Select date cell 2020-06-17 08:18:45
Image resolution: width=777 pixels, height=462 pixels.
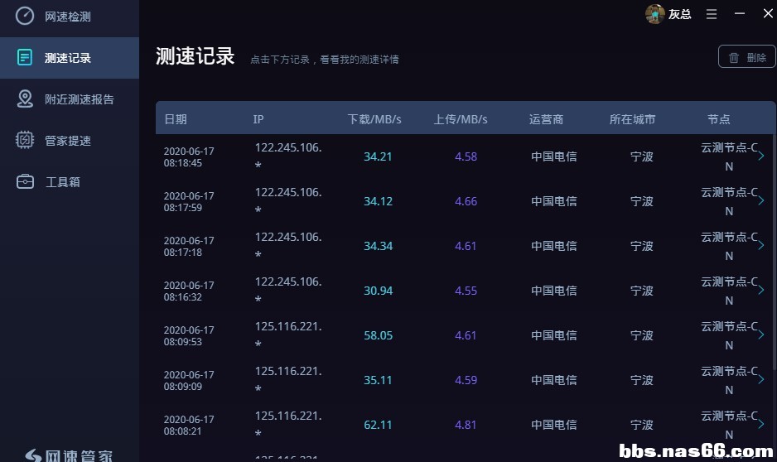(189, 157)
